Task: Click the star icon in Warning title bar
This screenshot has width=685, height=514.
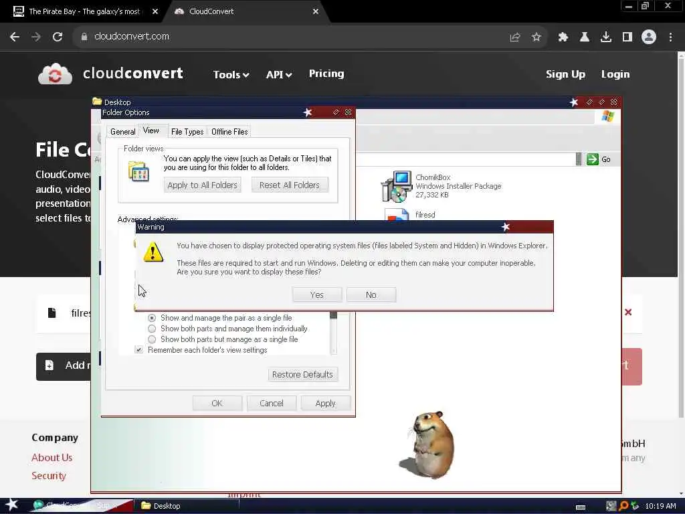Action: pyautogui.click(x=506, y=227)
